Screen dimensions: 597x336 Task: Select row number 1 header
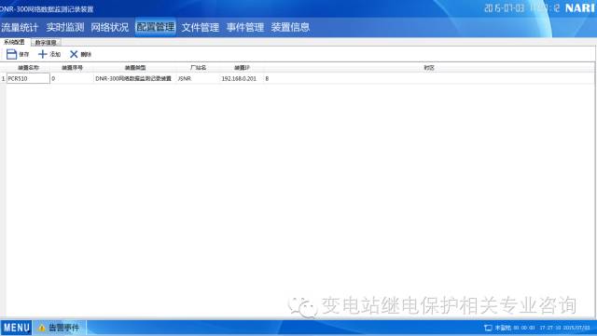tap(3, 79)
